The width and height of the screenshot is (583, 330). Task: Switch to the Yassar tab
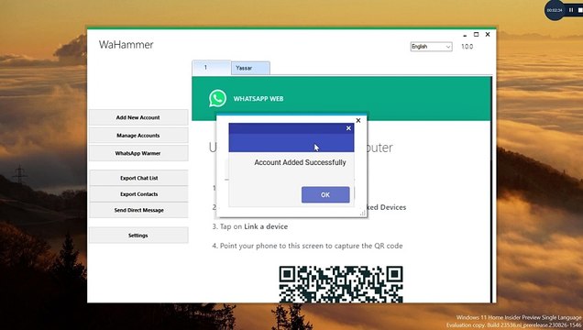click(250, 68)
